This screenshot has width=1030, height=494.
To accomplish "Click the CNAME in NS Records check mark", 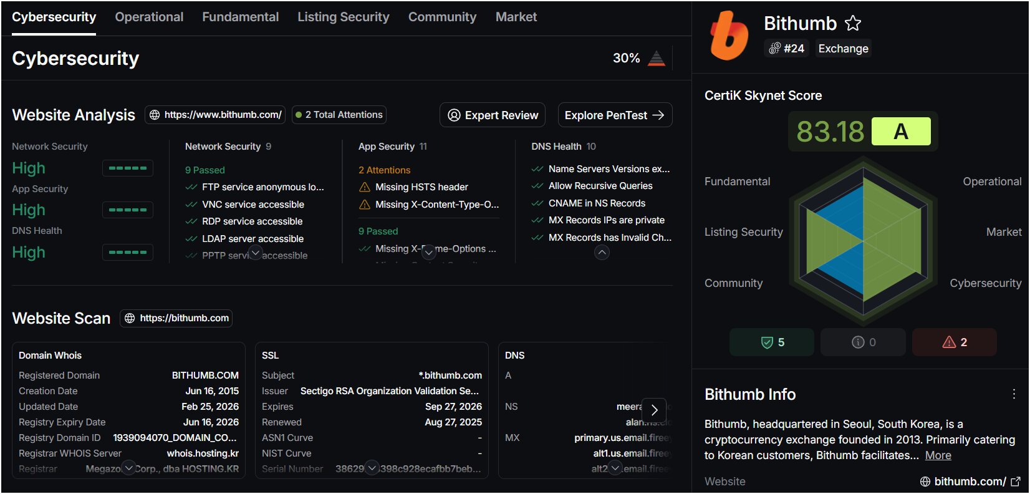I will coord(537,203).
